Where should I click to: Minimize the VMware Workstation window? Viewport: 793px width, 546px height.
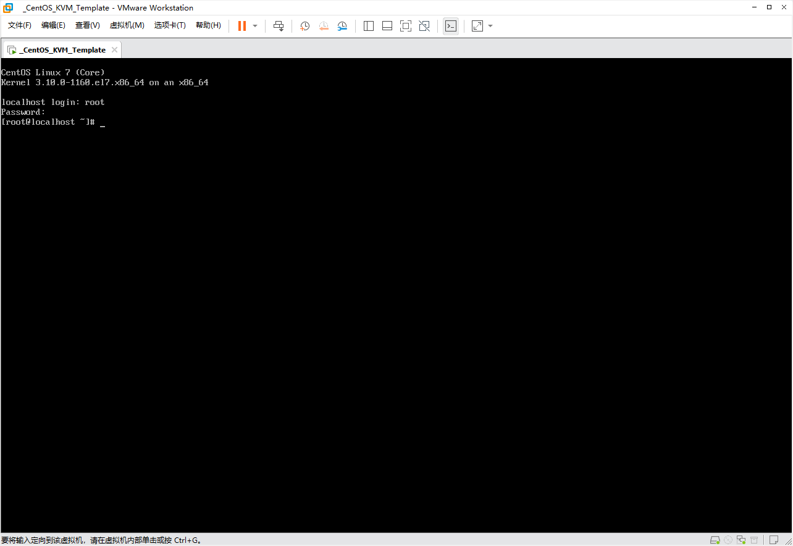pos(754,7)
